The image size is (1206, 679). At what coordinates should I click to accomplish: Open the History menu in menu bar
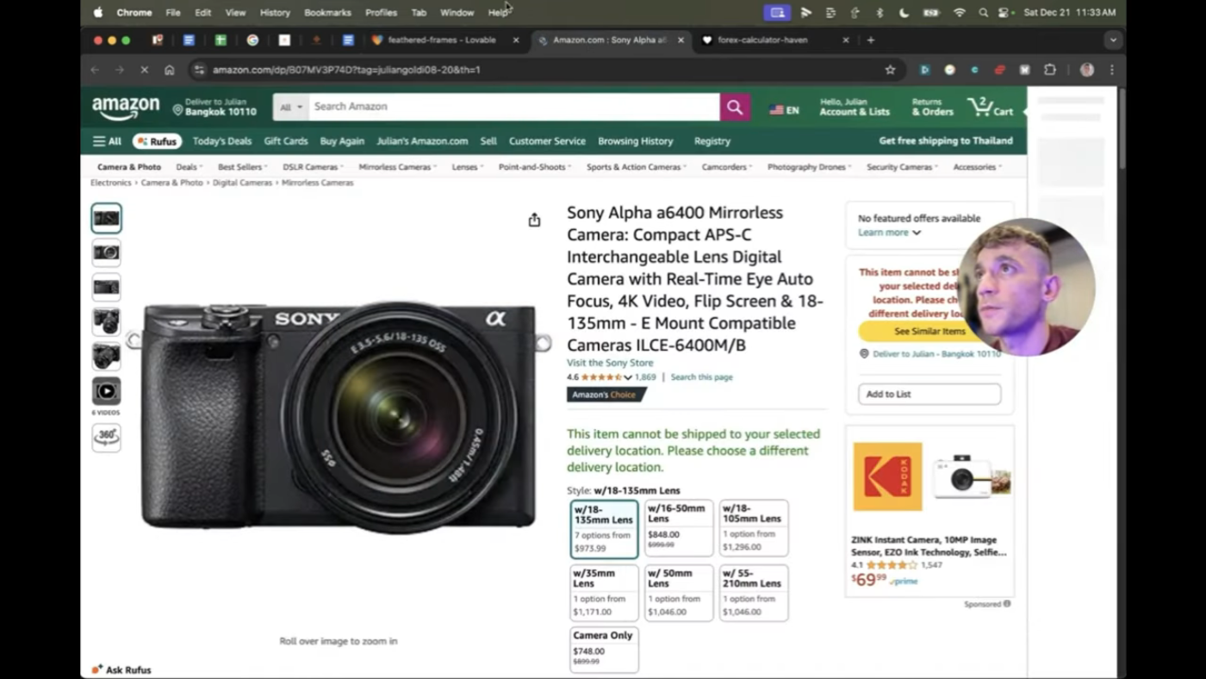click(x=275, y=12)
